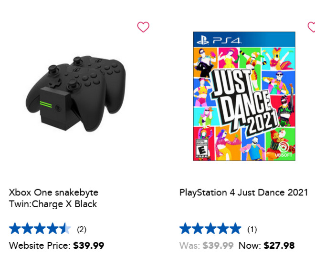The width and height of the screenshot is (315, 253).
Task: Add Just Dance 2021 to wishlist heart
Action: click(312, 27)
